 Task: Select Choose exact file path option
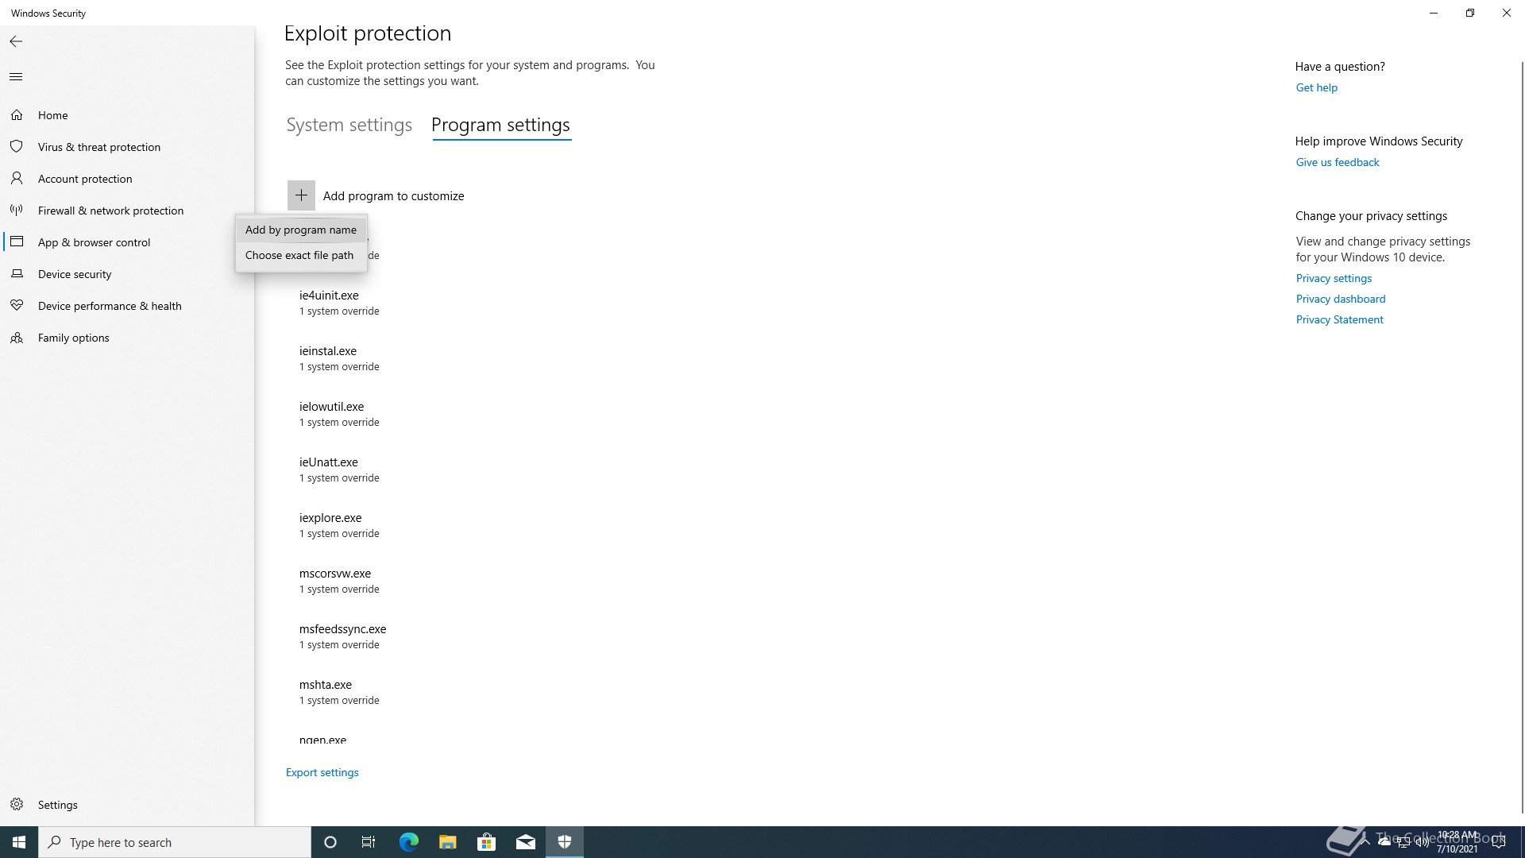point(299,255)
